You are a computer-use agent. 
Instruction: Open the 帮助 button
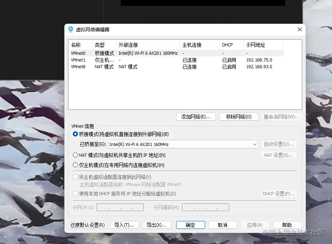pos(287,225)
